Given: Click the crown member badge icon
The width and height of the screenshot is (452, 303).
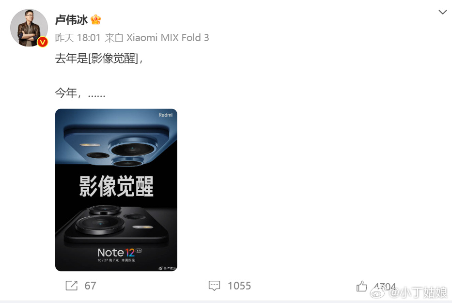Looking at the screenshot, I should click(96, 19).
